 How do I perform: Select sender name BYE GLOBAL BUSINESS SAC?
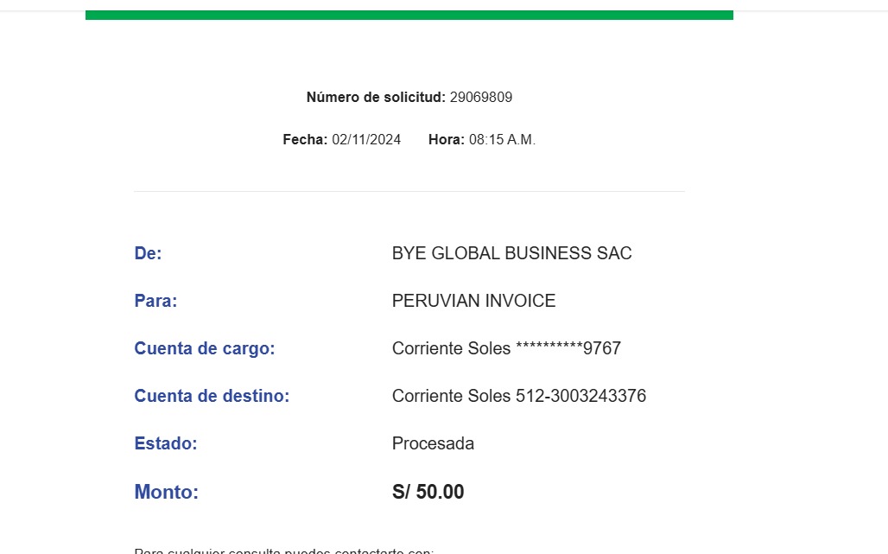(x=511, y=254)
